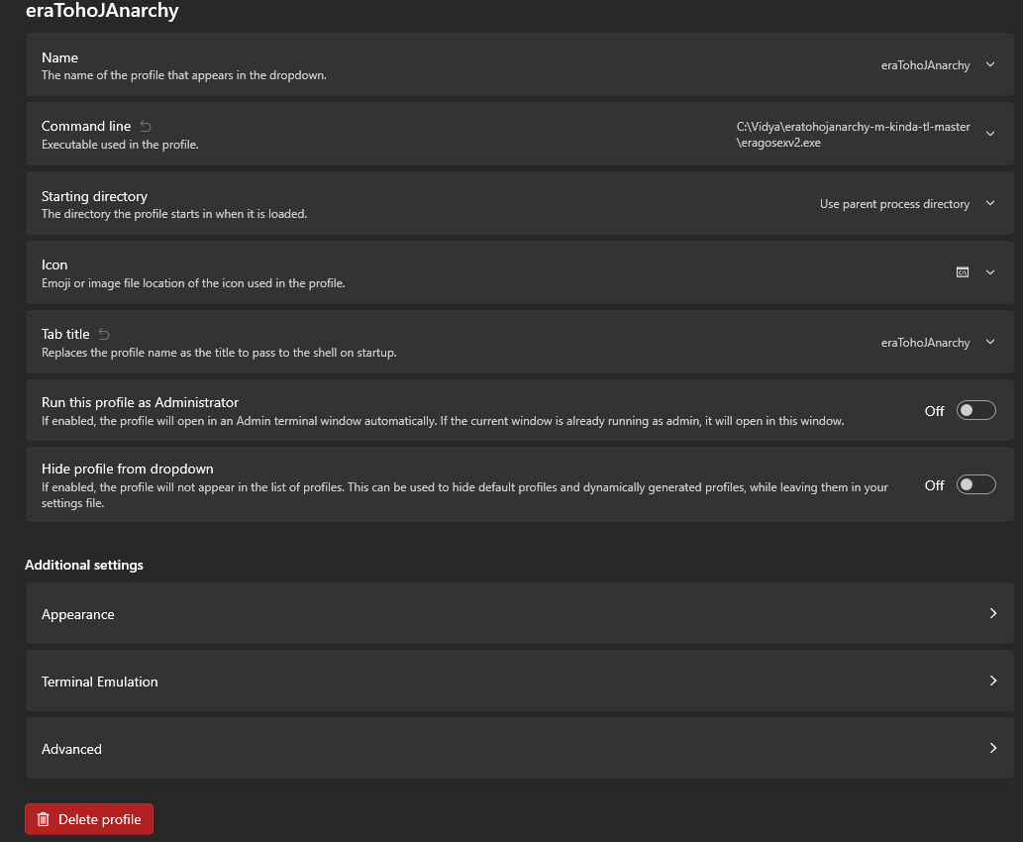Toggle Hide profile from dropdown switch
The height and width of the screenshot is (842, 1023).
pos(976,485)
